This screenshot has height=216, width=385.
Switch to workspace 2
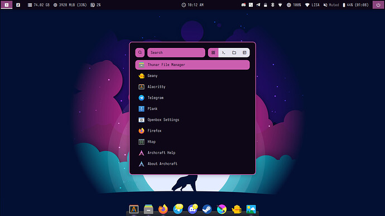coord(18,4)
